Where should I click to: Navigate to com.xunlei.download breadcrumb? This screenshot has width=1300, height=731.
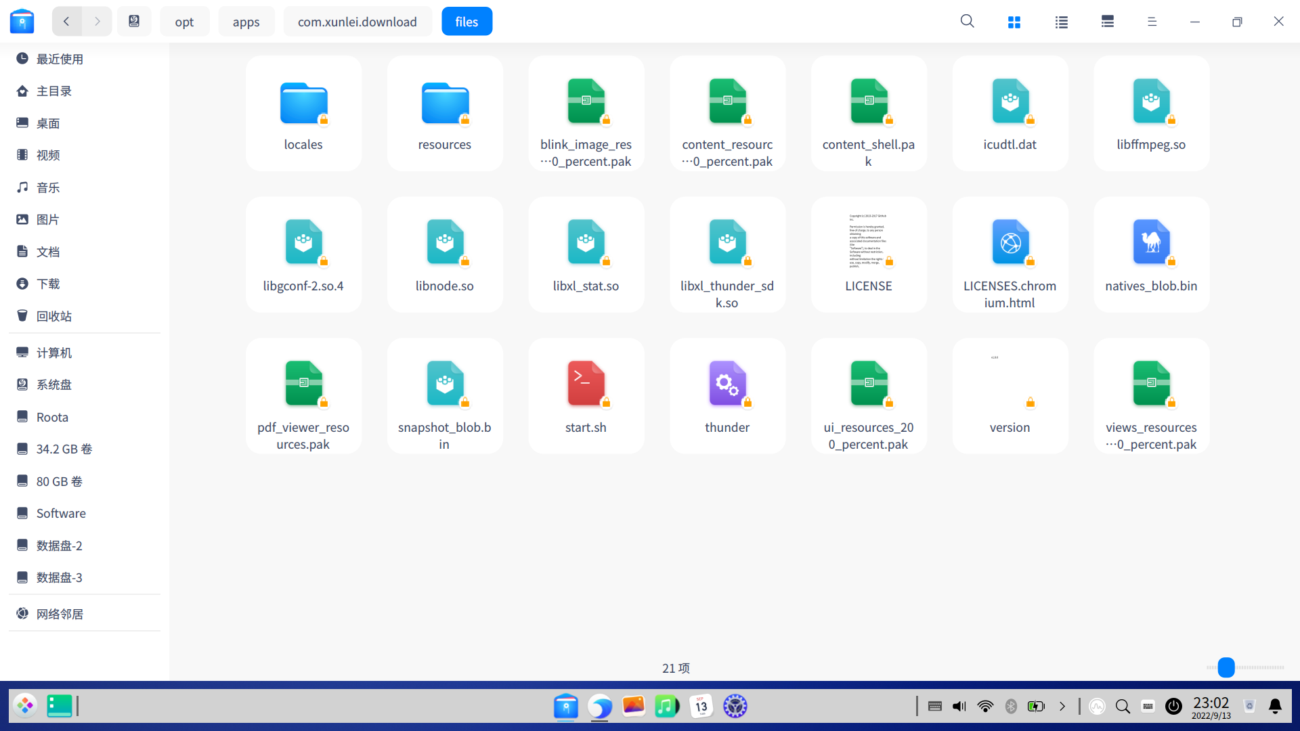point(357,22)
